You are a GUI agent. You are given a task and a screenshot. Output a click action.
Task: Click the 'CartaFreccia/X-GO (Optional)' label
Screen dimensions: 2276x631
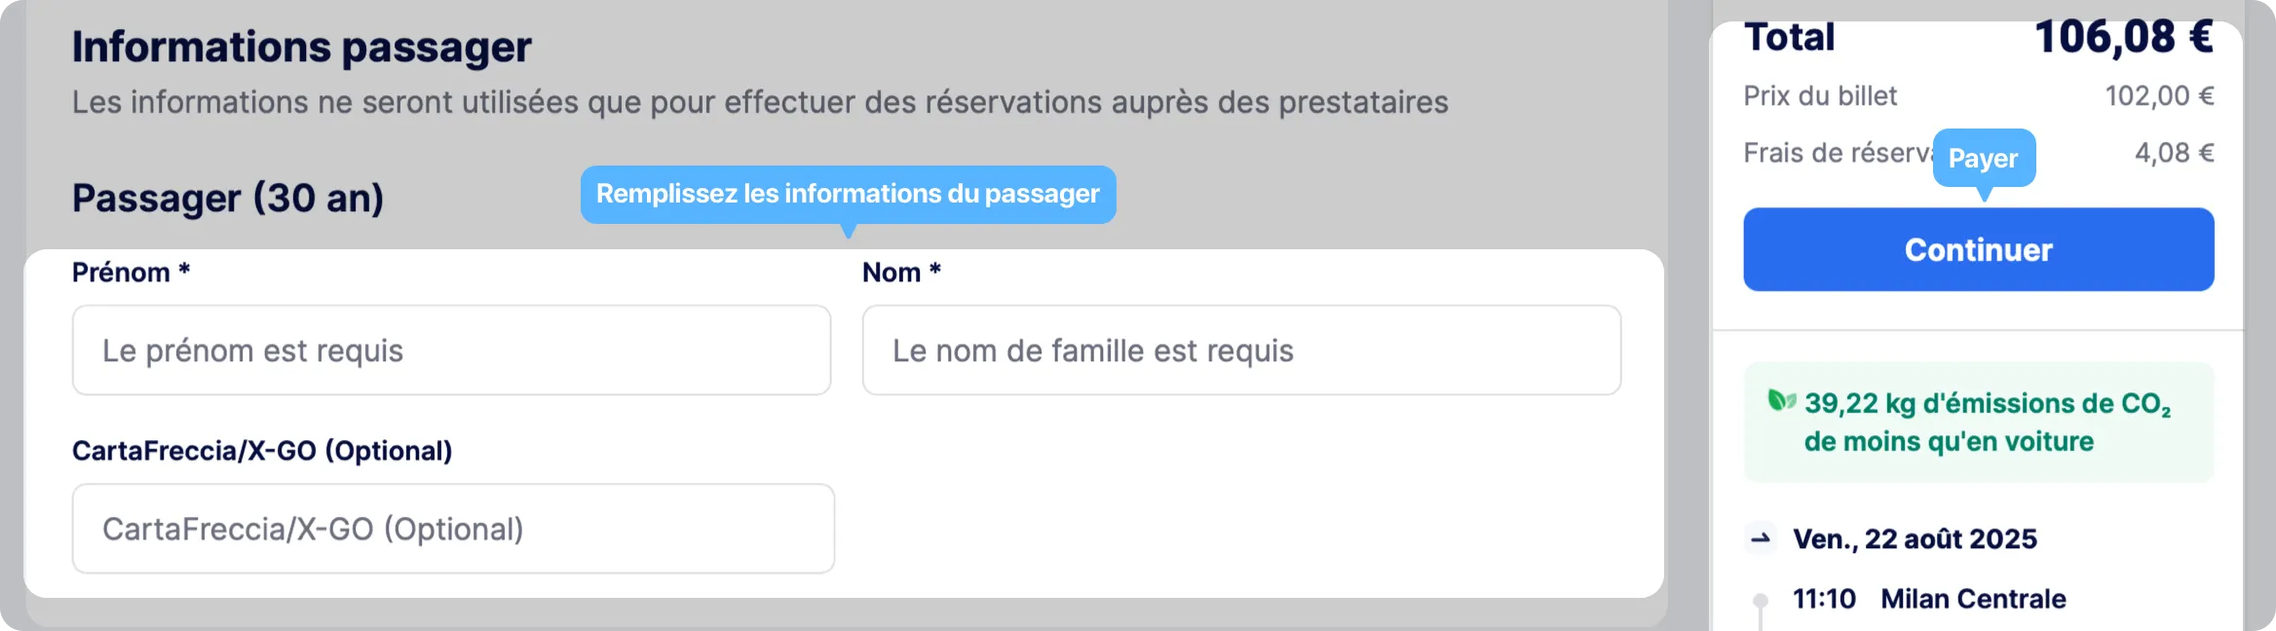tap(262, 451)
